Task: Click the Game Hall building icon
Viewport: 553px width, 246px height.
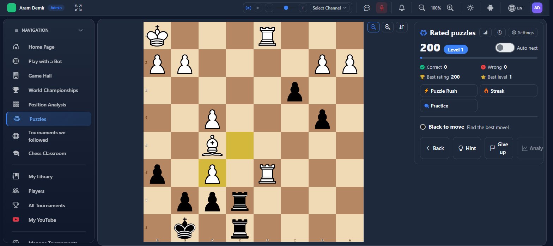Action: 16,76
